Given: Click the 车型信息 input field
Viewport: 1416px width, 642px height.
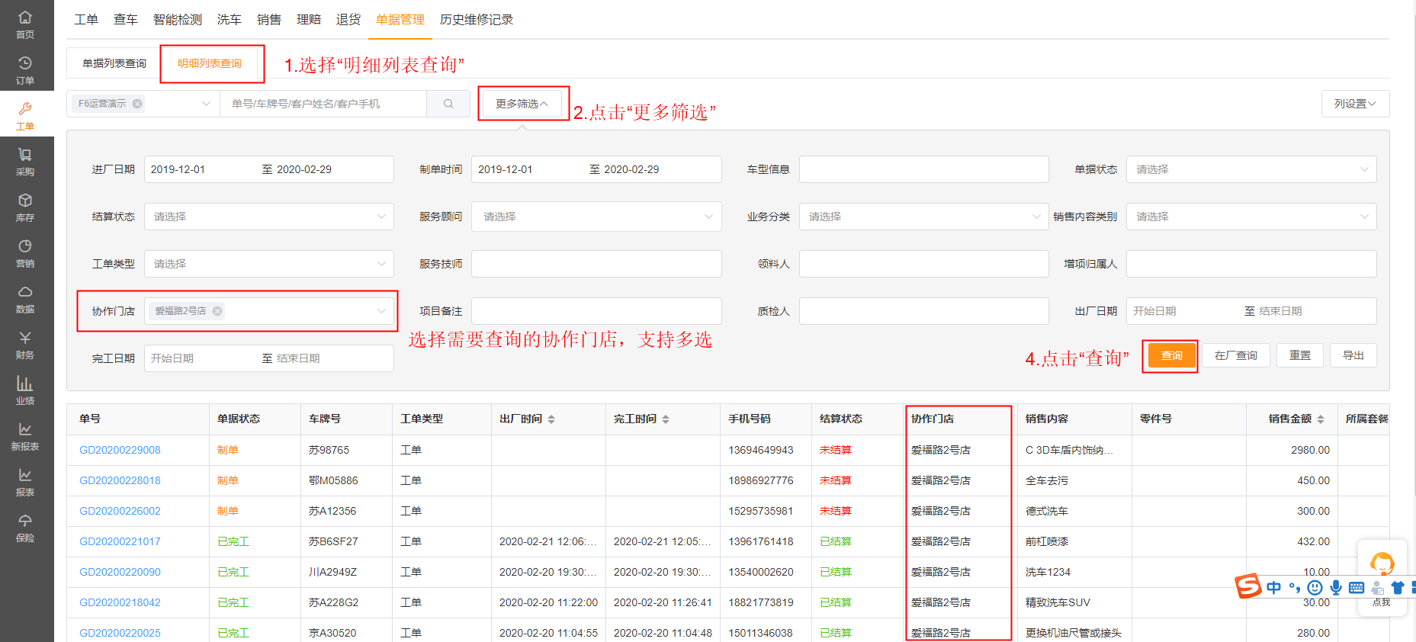Looking at the screenshot, I should click(x=924, y=169).
